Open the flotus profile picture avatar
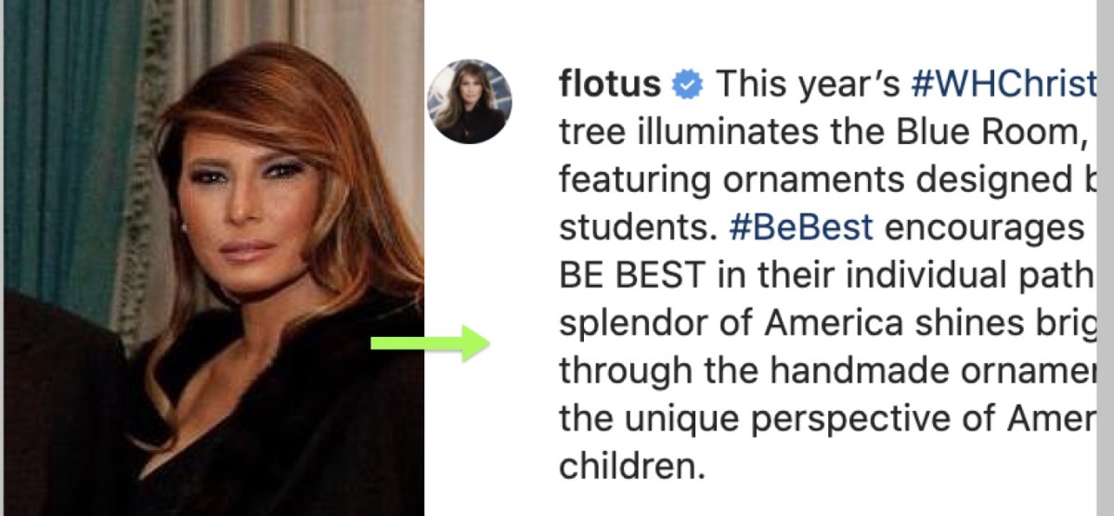 tap(470, 101)
